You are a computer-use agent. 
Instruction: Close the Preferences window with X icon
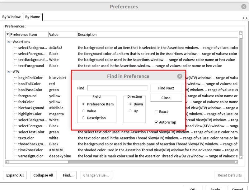244,7
